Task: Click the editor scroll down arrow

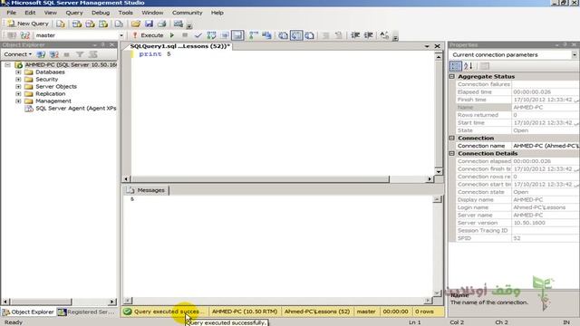Action: [439, 172]
